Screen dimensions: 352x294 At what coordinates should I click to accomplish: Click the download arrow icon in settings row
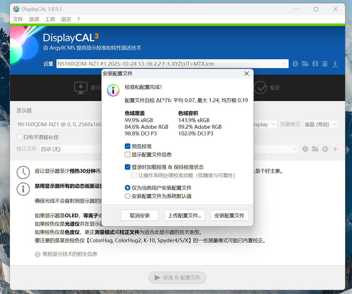pyautogui.click(x=335, y=64)
